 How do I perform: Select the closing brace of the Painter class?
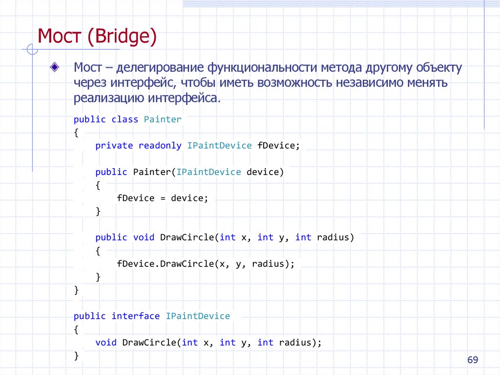76,289
